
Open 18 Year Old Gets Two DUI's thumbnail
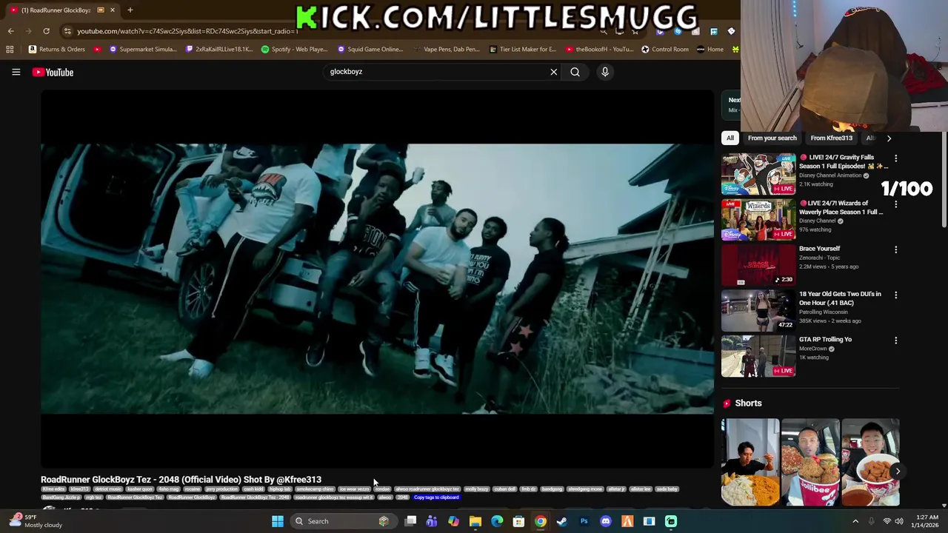tap(758, 310)
